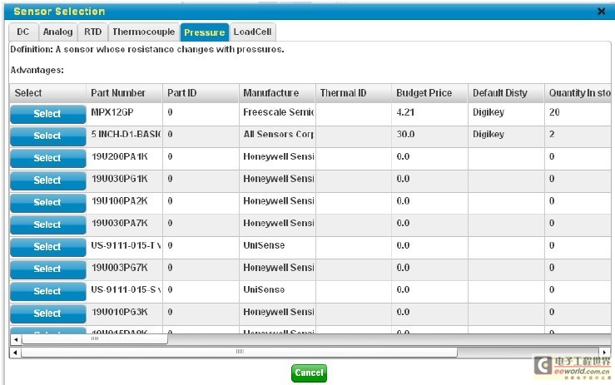The width and height of the screenshot is (615, 385).
Task: Click the outer horizontal scrollbar thumb
Action: pyautogui.click(x=239, y=352)
